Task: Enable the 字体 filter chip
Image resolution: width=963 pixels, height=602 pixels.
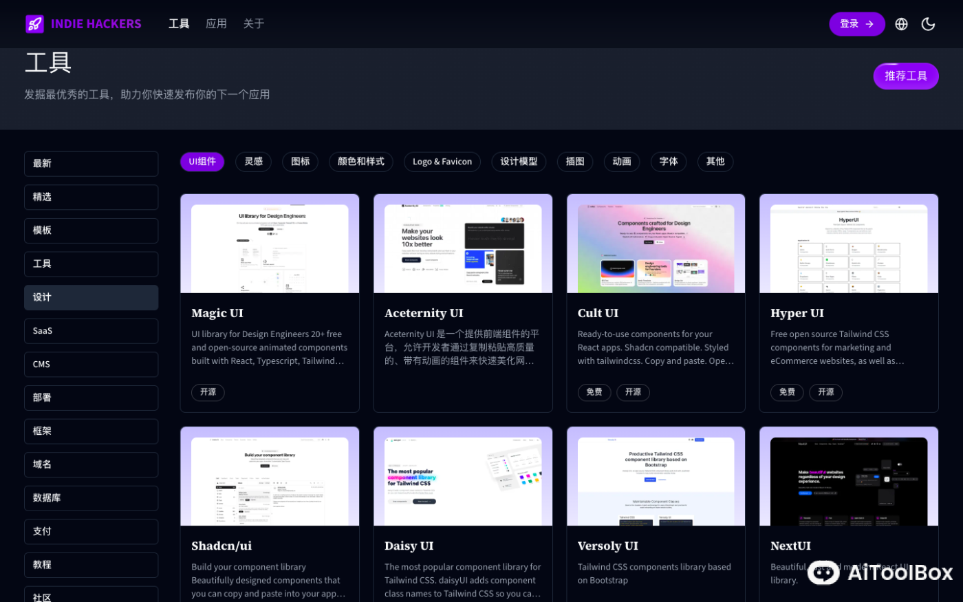Action: pyautogui.click(x=668, y=162)
